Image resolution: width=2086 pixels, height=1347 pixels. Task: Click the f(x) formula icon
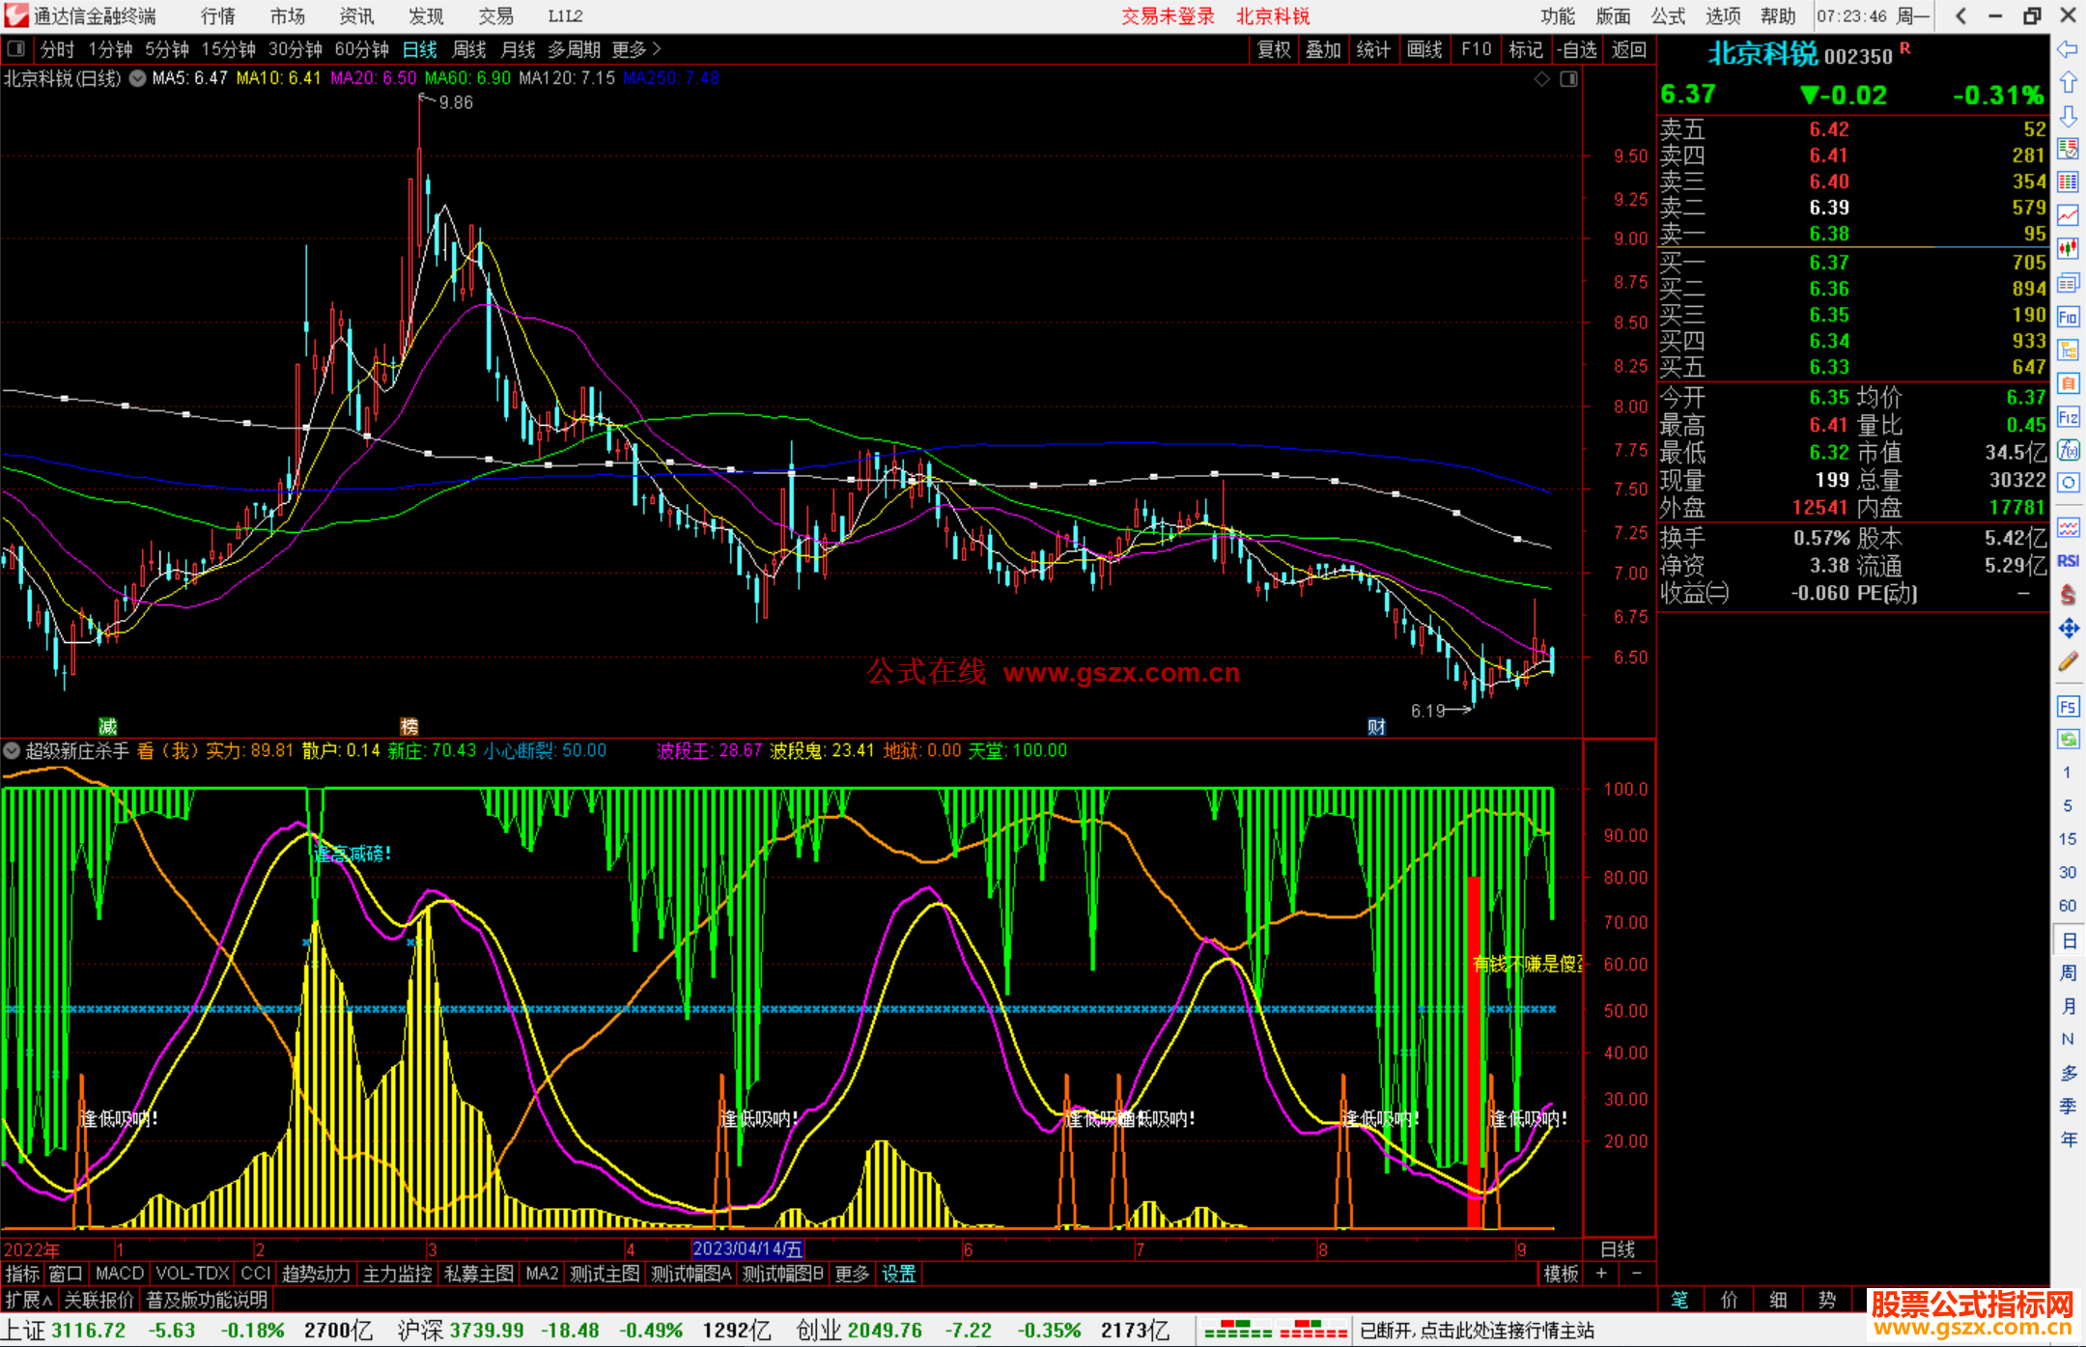pyautogui.click(x=2068, y=450)
